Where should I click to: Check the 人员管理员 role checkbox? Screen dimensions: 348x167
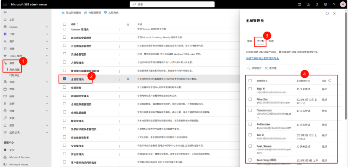click(65, 62)
